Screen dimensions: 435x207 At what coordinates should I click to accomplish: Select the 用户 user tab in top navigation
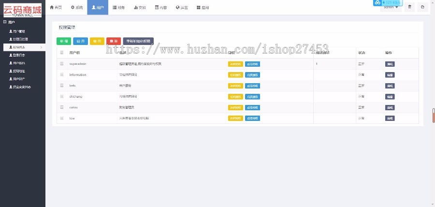coord(98,7)
